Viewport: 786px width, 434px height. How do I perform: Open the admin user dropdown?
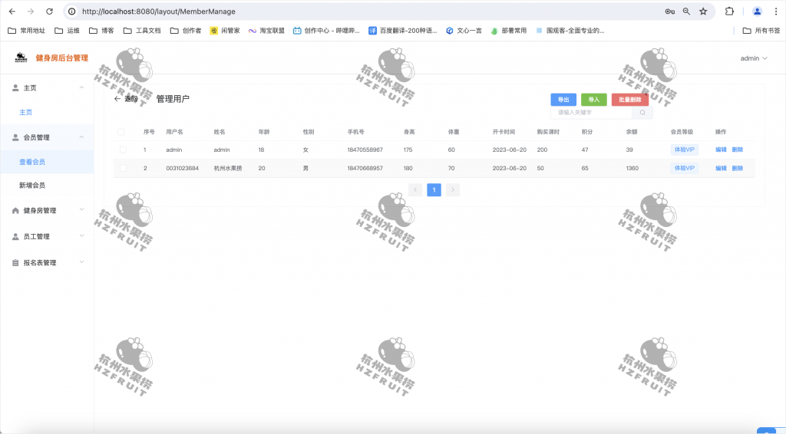point(754,58)
